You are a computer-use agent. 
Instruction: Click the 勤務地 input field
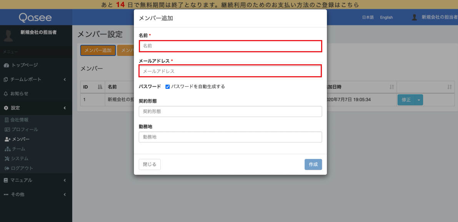pos(230,137)
